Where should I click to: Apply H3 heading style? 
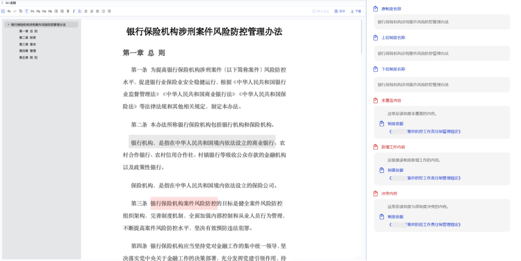point(44,11)
